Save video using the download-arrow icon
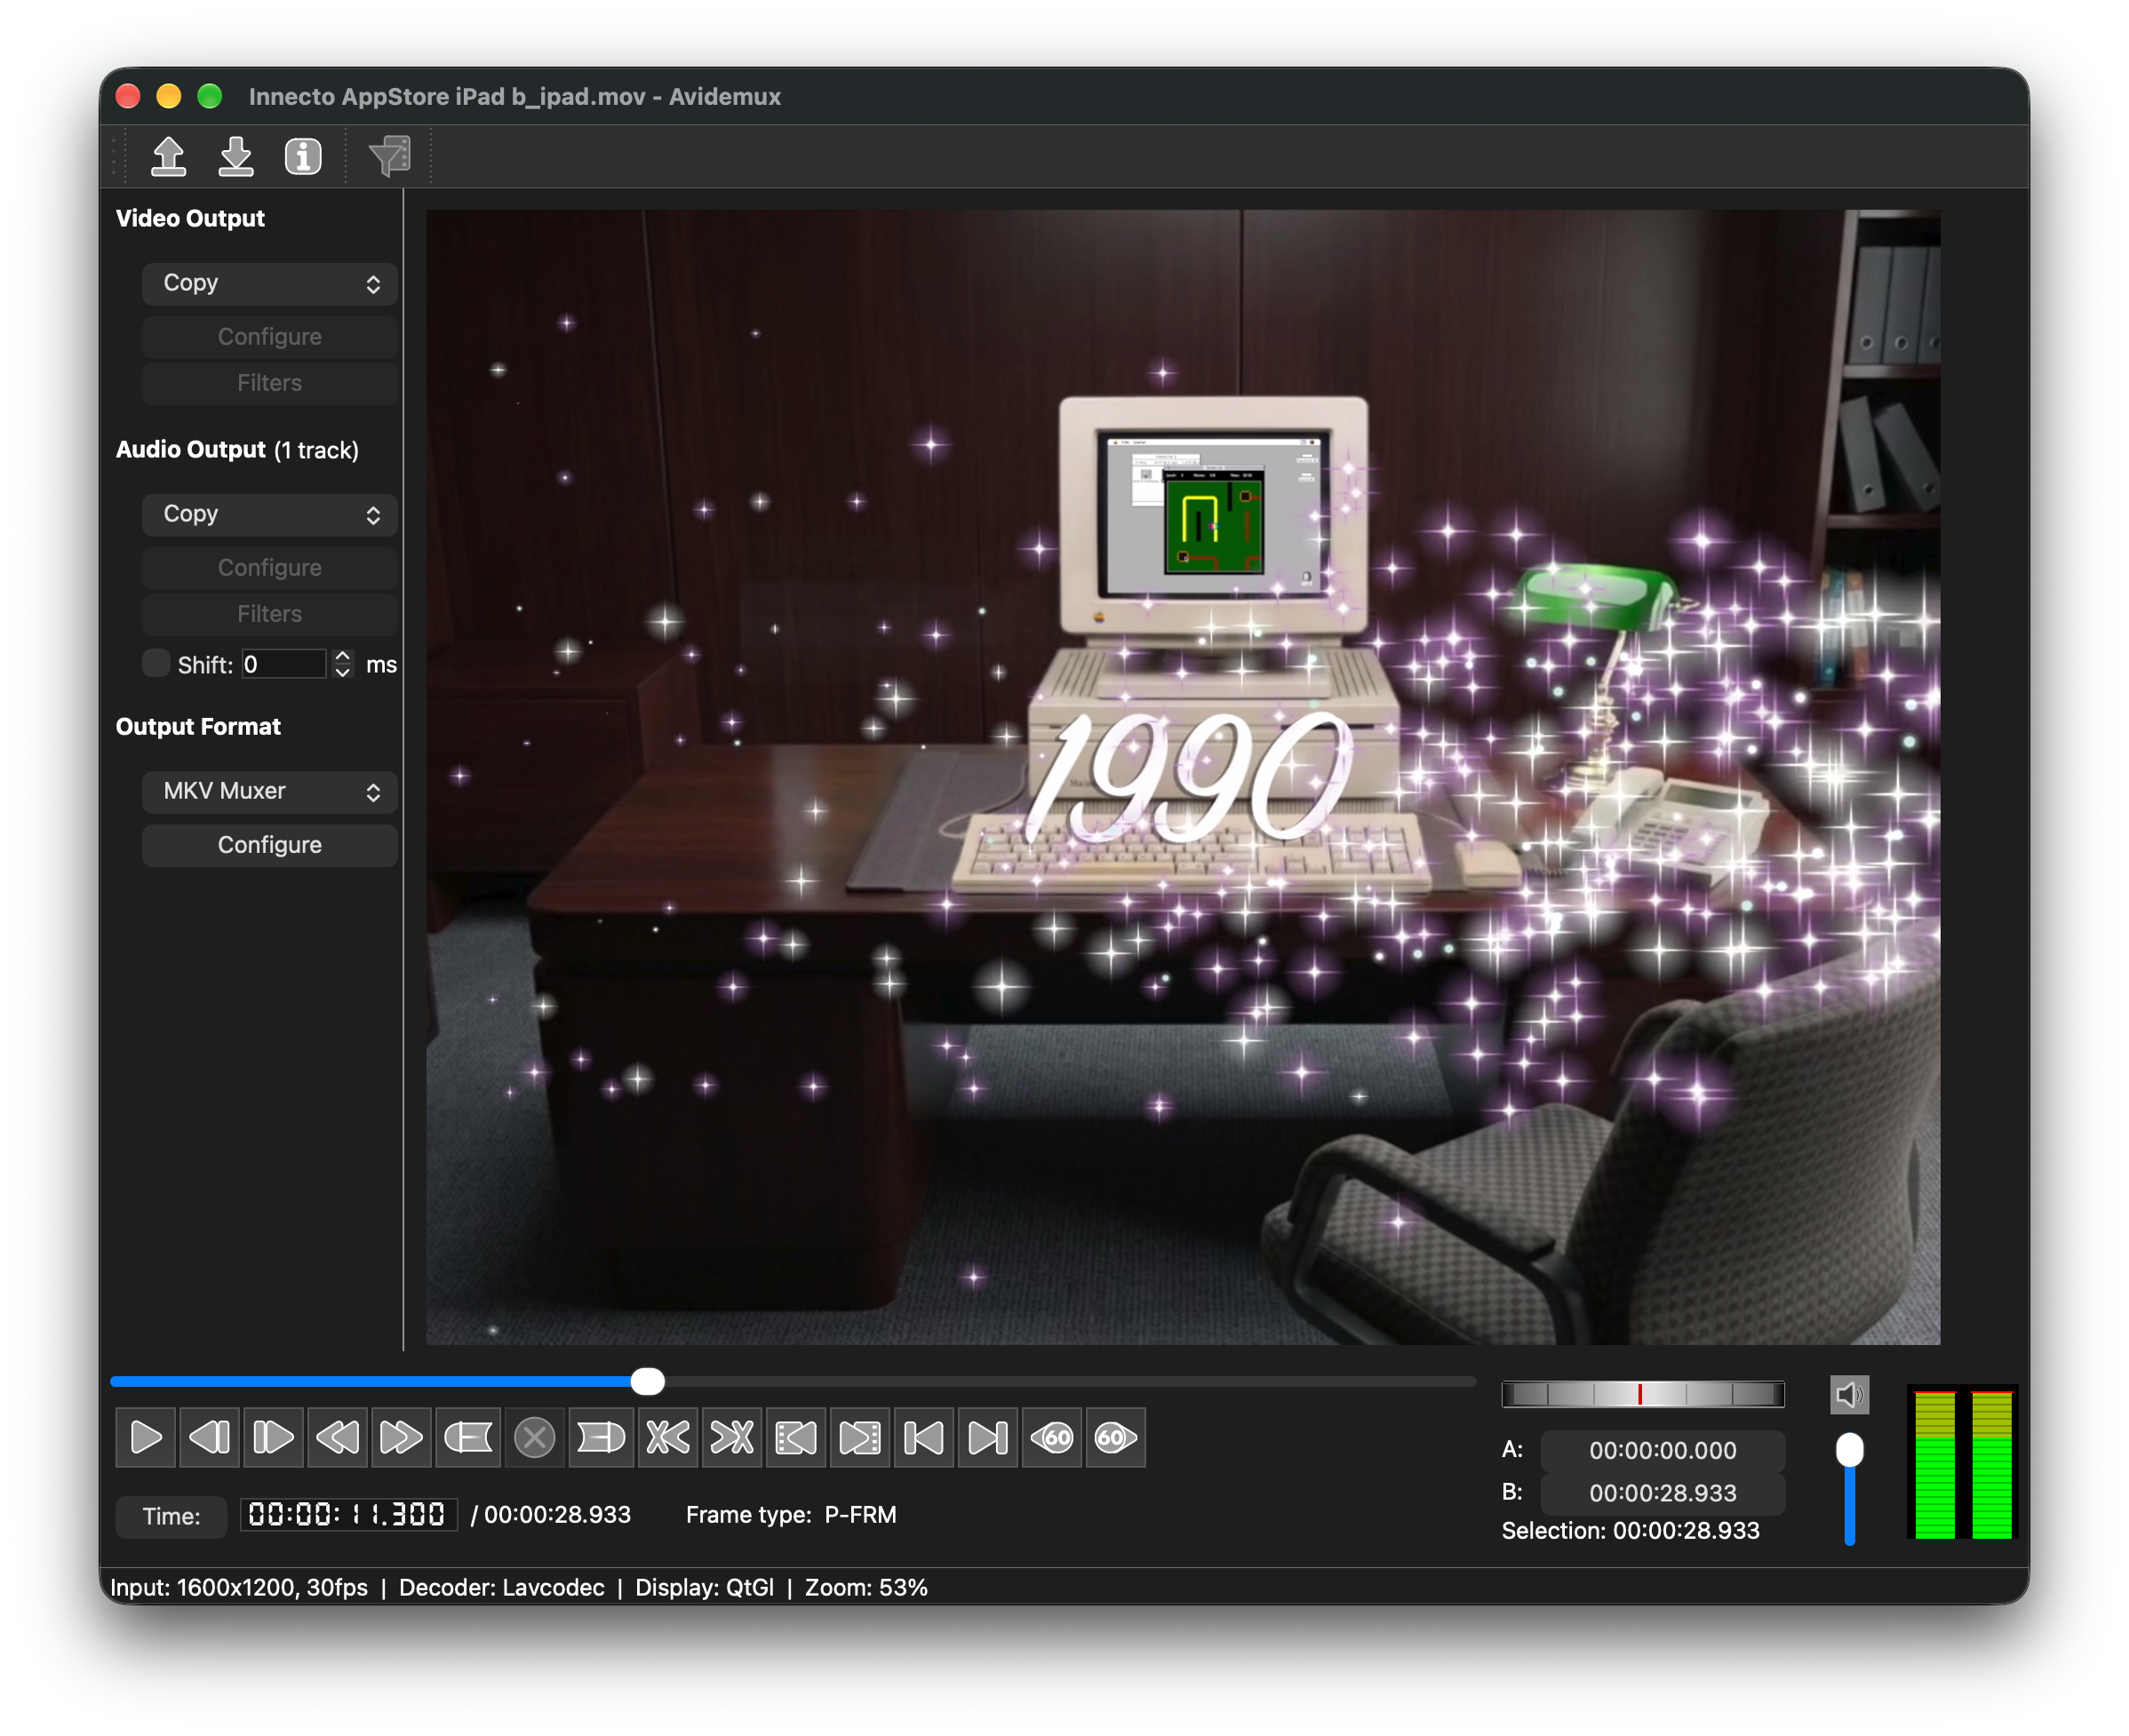Viewport: 2129px width, 1736px height. point(236,157)
